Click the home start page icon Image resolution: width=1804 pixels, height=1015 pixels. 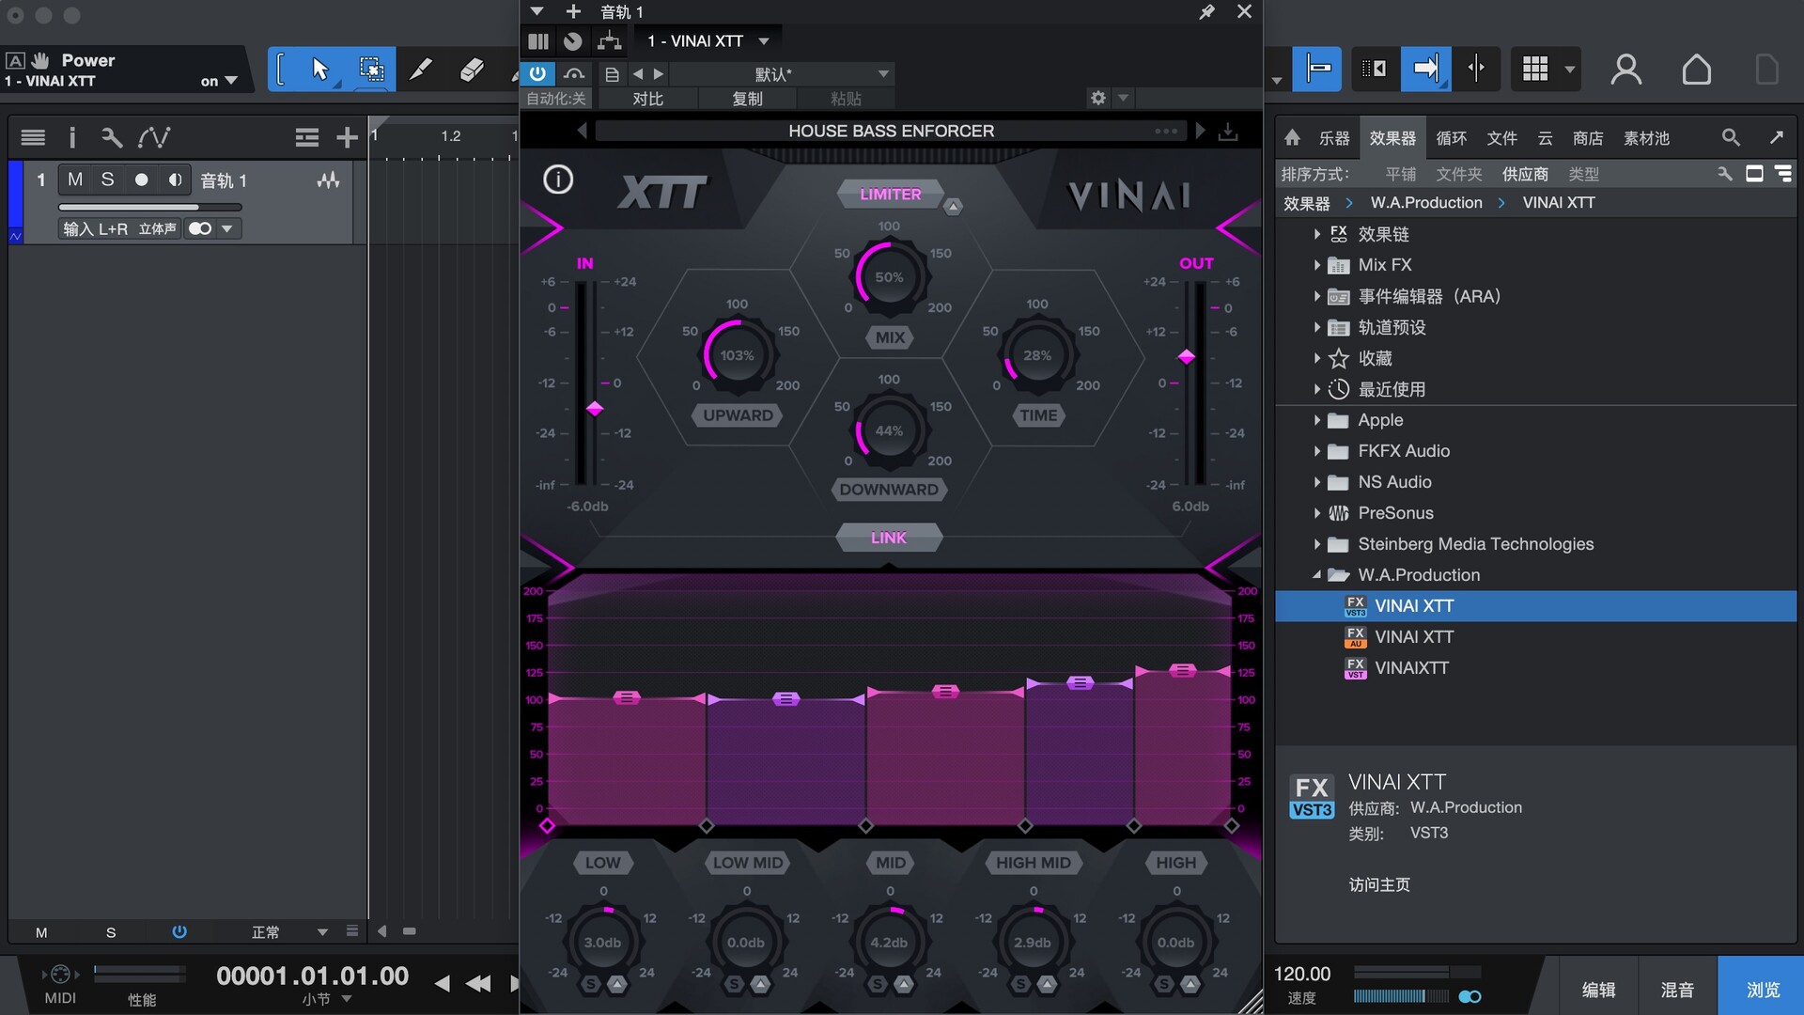tap(1696, 70)
